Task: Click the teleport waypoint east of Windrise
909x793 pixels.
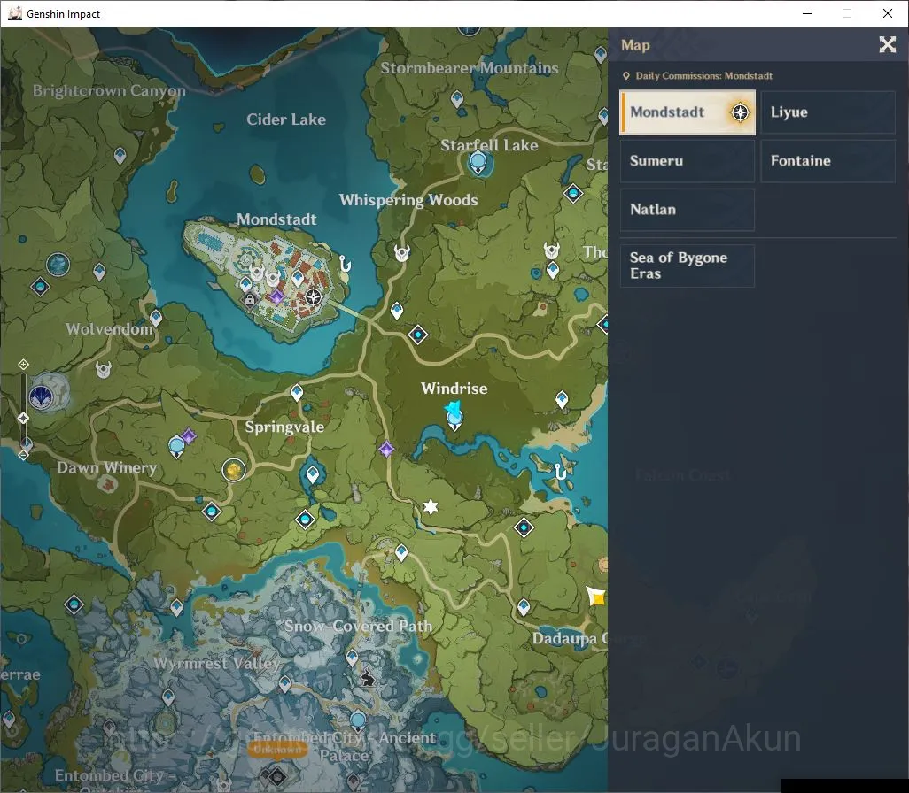Action: click(x=562, y=400)
